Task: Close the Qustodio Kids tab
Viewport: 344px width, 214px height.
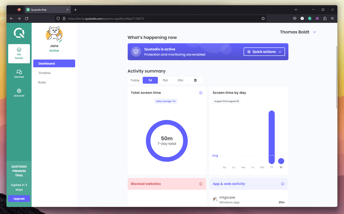Action: click(x=67, y=10)
